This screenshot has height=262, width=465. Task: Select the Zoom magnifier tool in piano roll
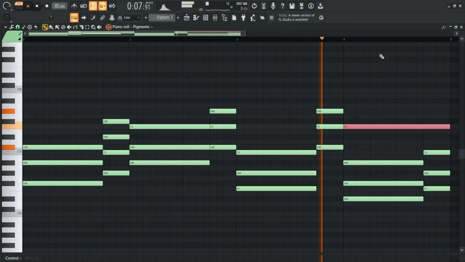pyautogui.click(x=93, y=27)
